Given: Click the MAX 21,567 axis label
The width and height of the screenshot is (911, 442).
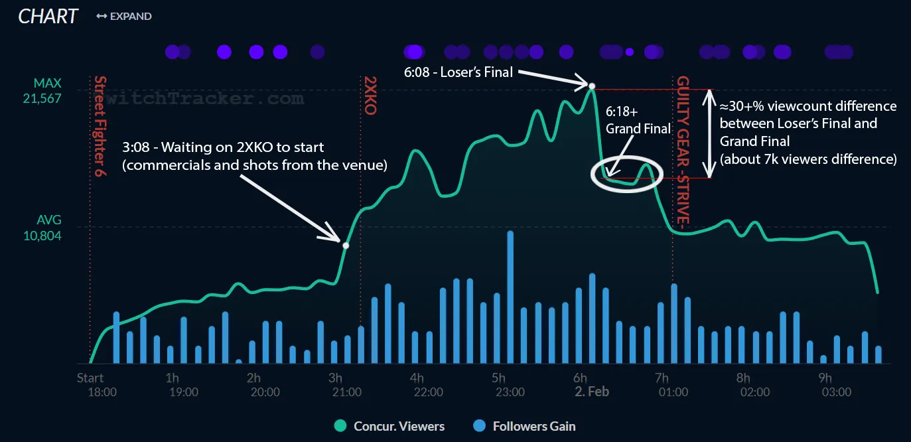Looking at the screenshot, I should coord(48,91).
